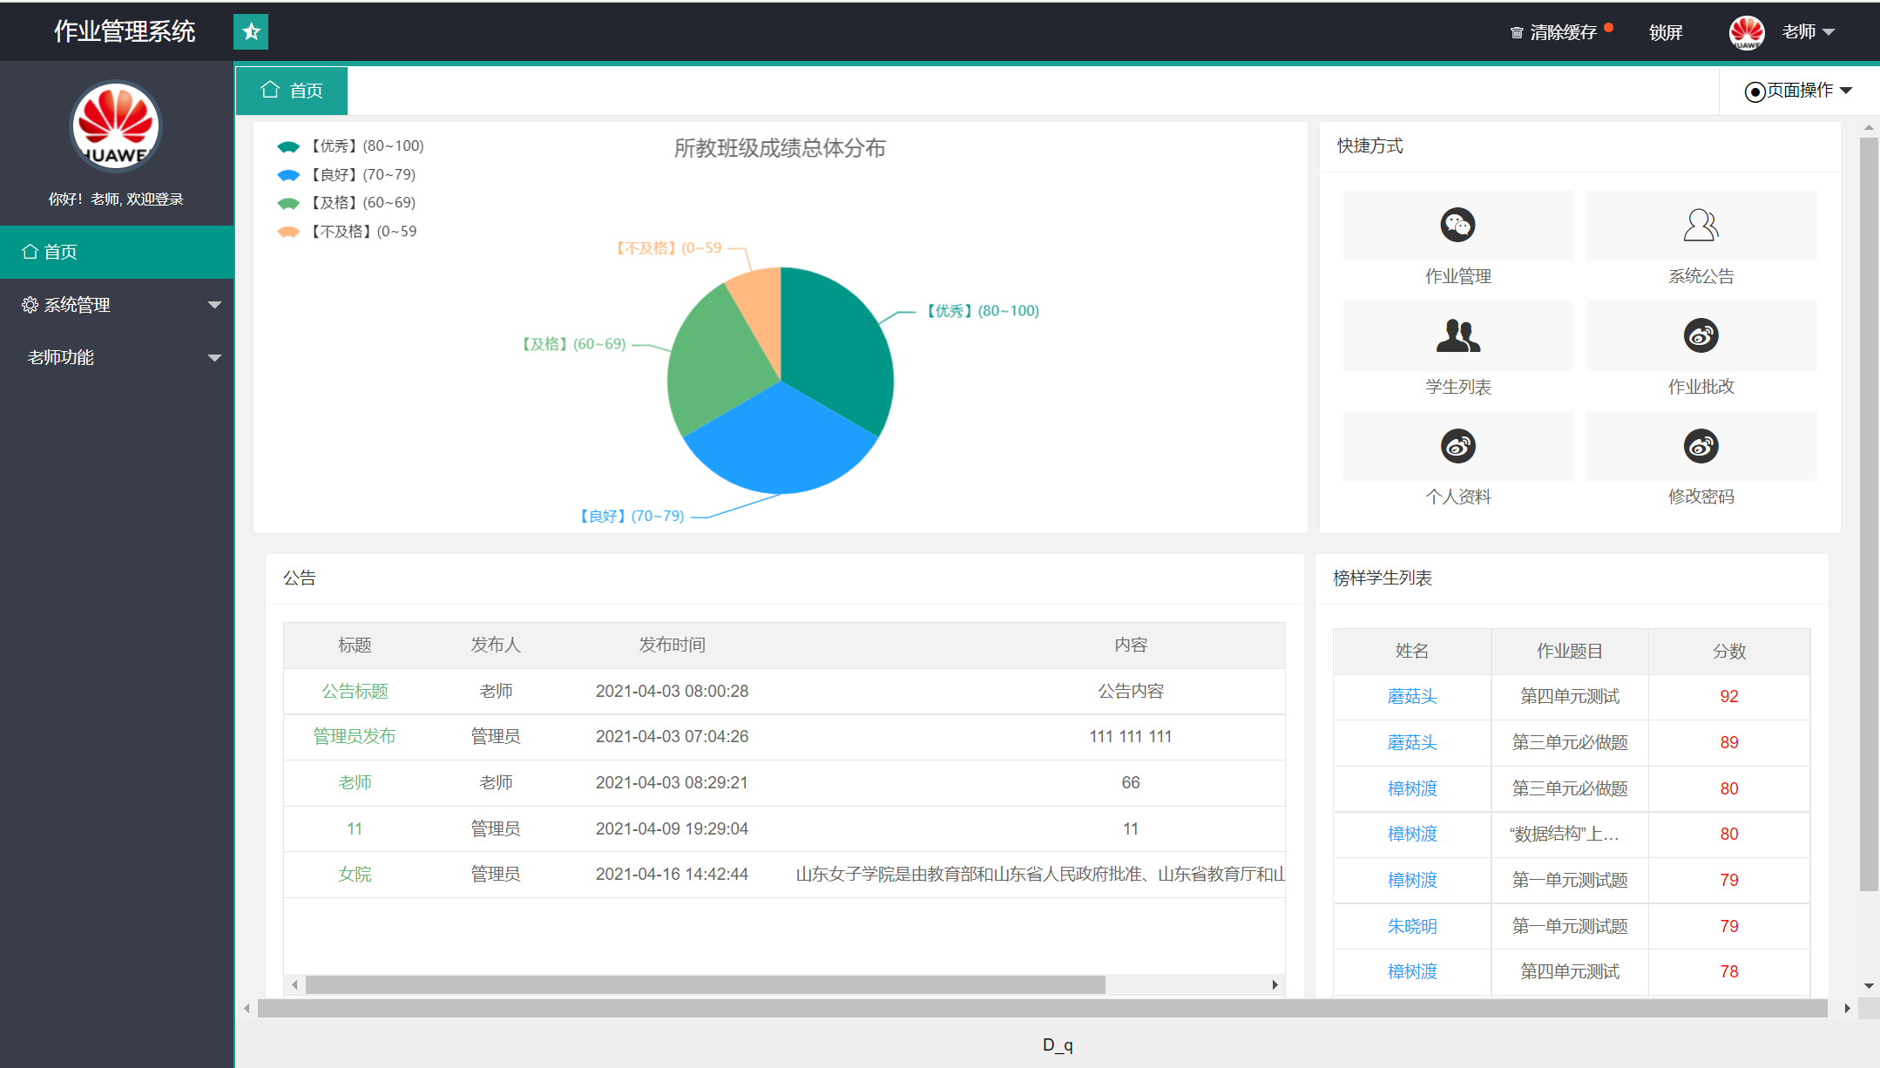
Task: Select the 首页 tab
Action: [292, 91]
